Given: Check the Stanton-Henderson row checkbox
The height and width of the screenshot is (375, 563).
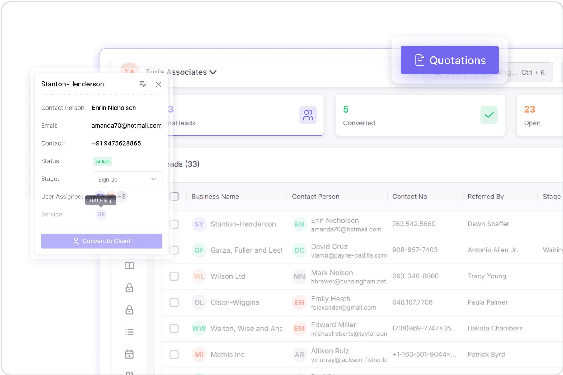Looking at the screenshot, I should (x=174, y=224).
